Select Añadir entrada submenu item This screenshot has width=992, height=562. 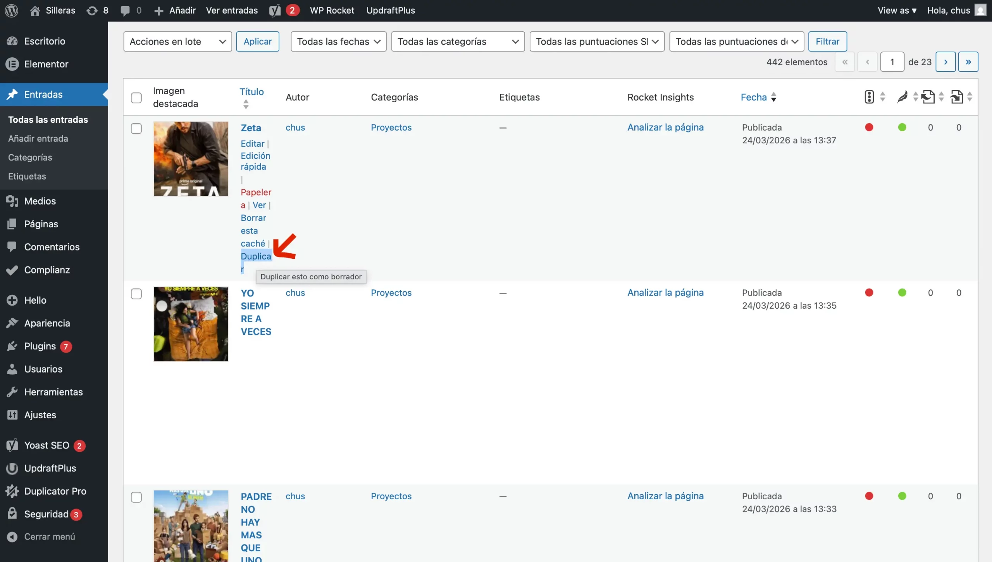point(38,139)
